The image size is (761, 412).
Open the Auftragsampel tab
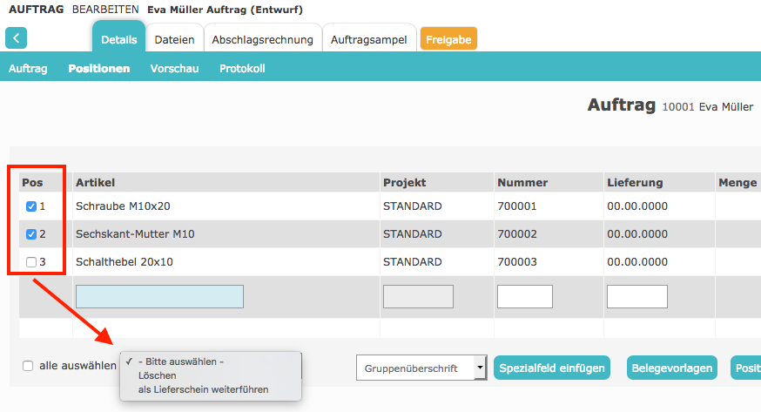coord(369,40)
